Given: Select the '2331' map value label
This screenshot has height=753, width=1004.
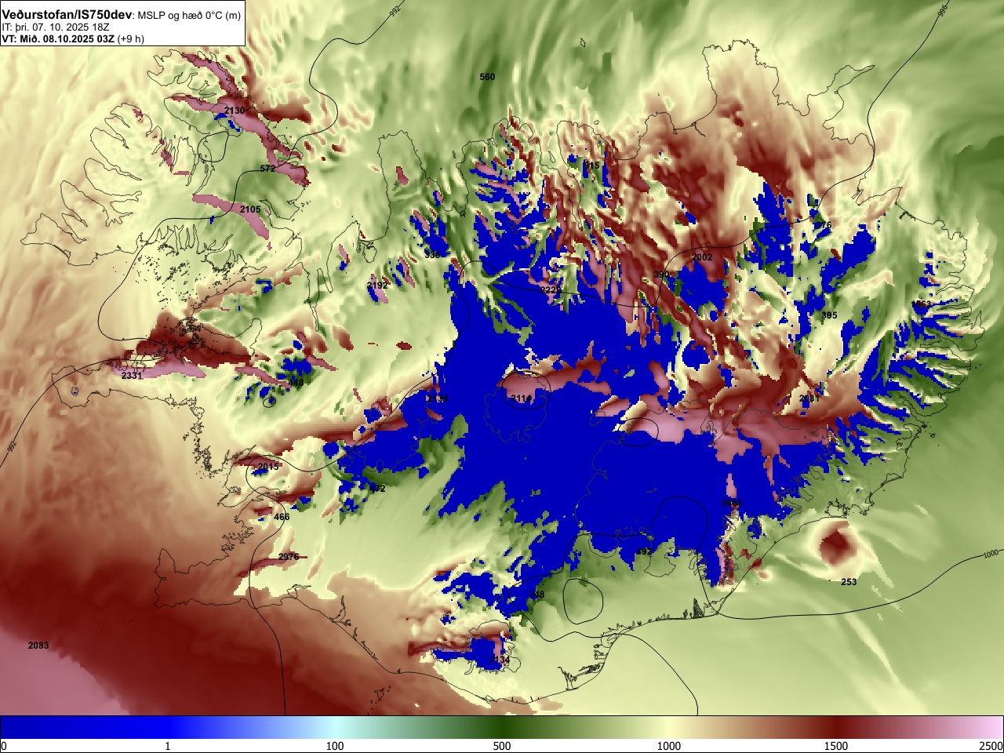Looking at the screenshot, I should click(x=132, y=376).
